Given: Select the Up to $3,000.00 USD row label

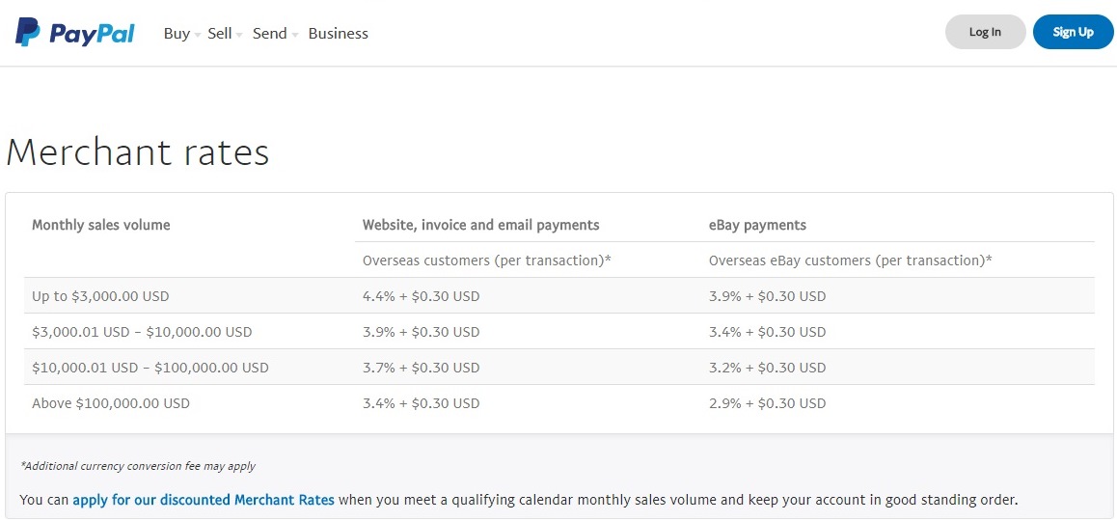Looking at the screenshot, I should [100, 296].
